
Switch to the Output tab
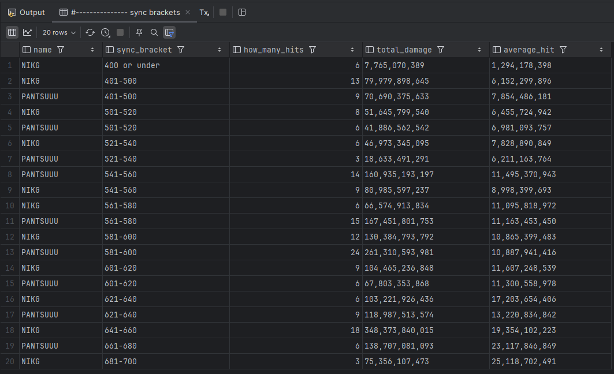tap(26, 13)
